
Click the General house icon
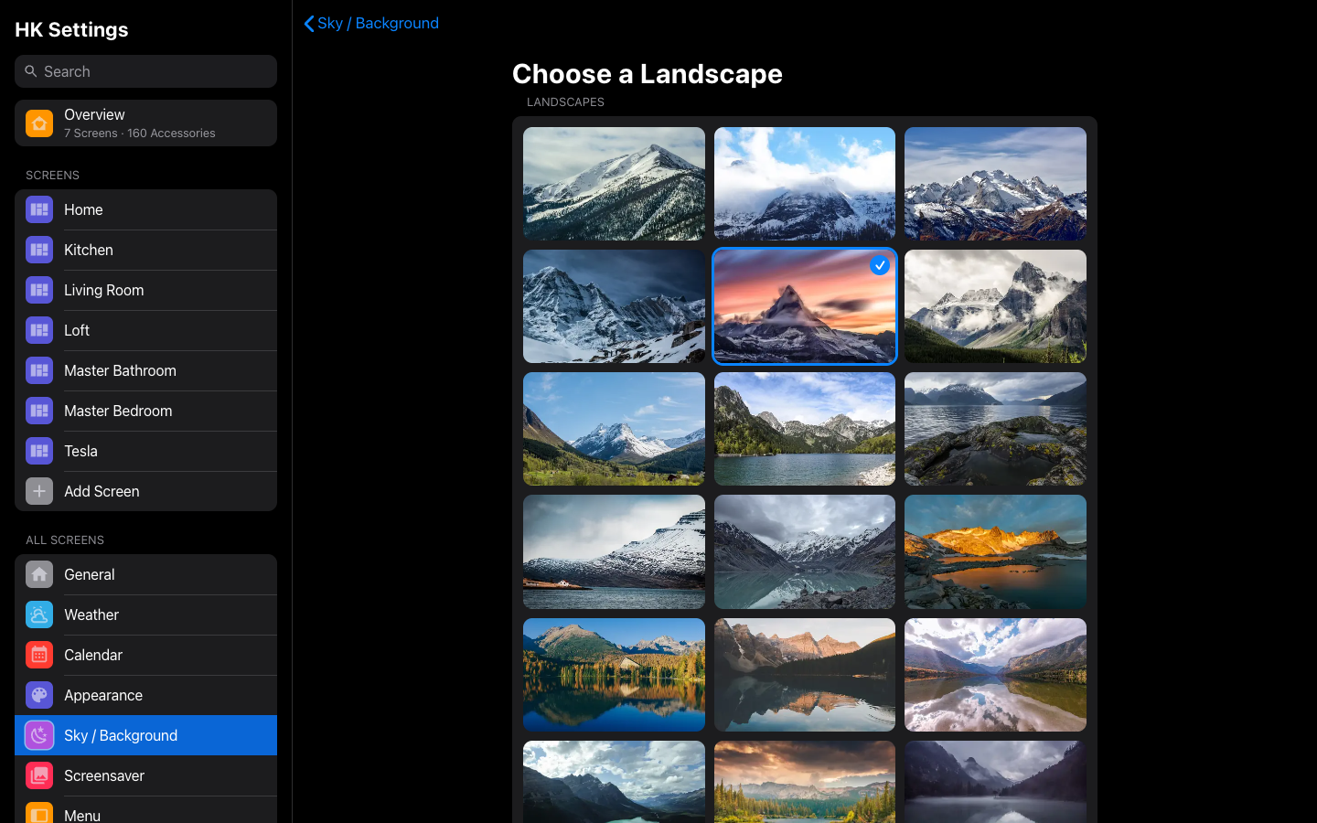39,574
